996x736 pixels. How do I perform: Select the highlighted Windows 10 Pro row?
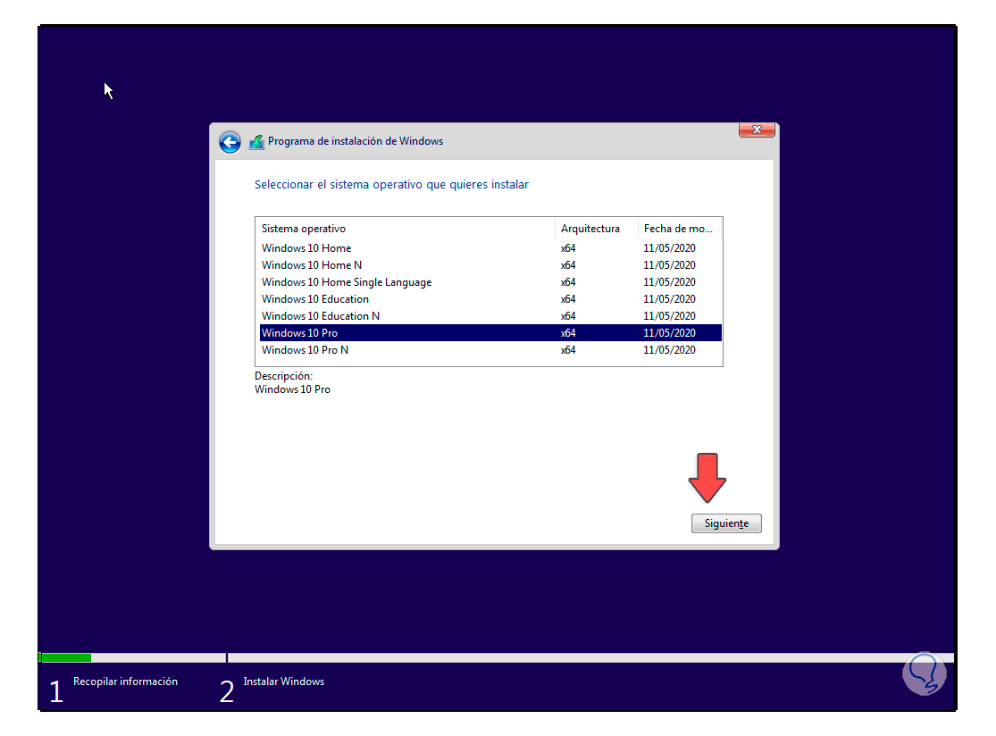490,333
